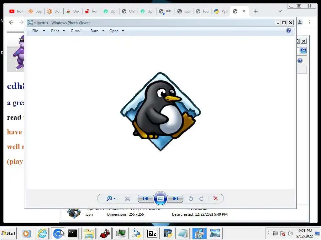Screen dimensions: 321x240
Task: Click the browser back arrow
Action: tap(11, 22)
